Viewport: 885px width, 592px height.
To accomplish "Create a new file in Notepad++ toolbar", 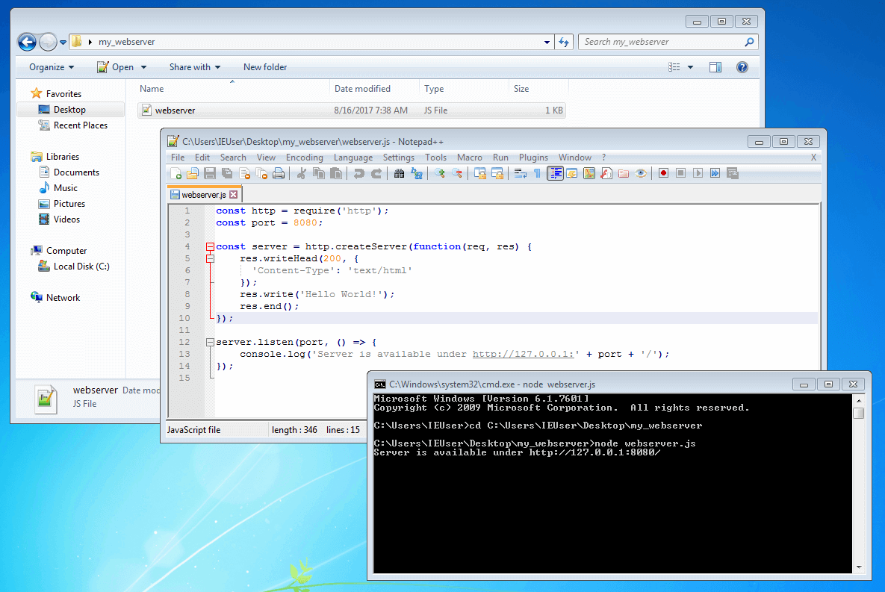I will pos(176,174).
